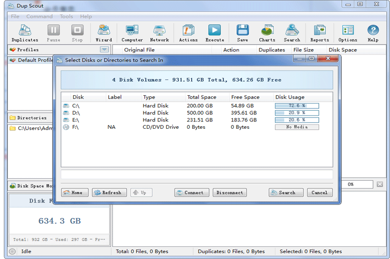Sort by the Type column header
This screenshot has width=390, height=259.
[x=163, y=97]
